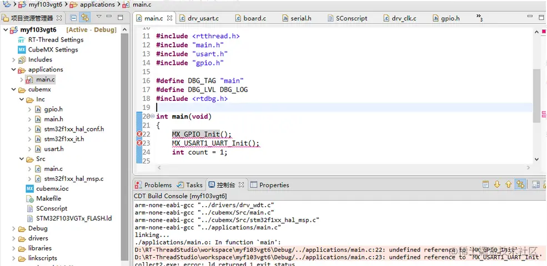The width and height of the screenshot is (547, 266).
Task: Close the console view tab
Action: pyautogui.click(x=241, y=185)
